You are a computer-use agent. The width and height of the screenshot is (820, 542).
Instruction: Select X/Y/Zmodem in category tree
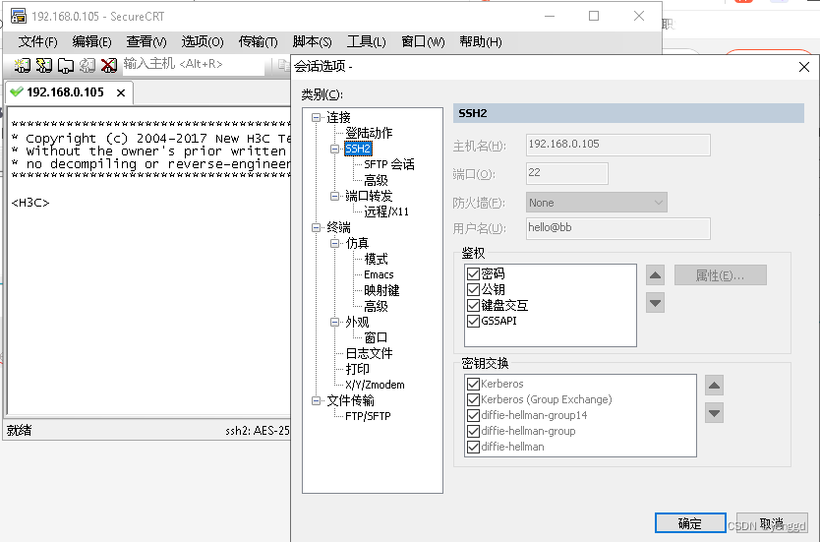[x=375, y=385]
